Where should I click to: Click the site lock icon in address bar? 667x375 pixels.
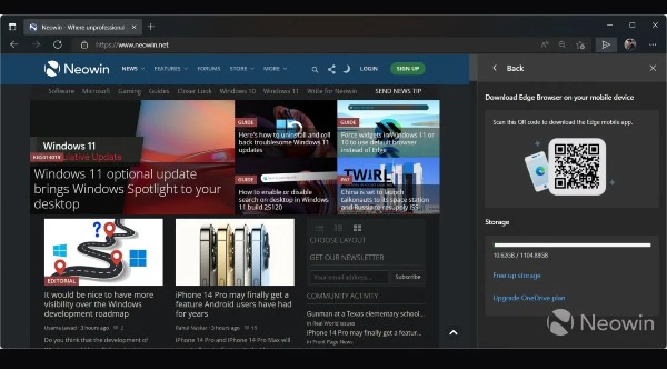click(84, 45)
